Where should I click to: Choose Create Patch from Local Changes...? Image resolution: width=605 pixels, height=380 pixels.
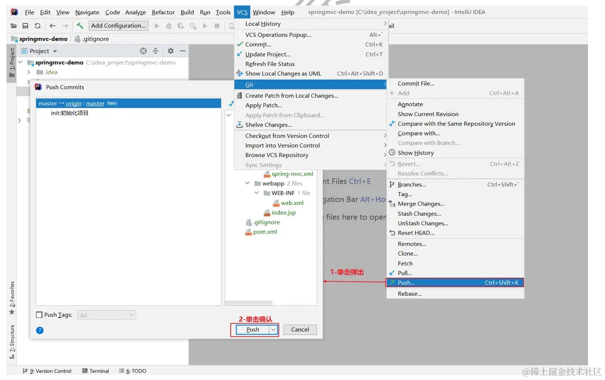point(311,96)
